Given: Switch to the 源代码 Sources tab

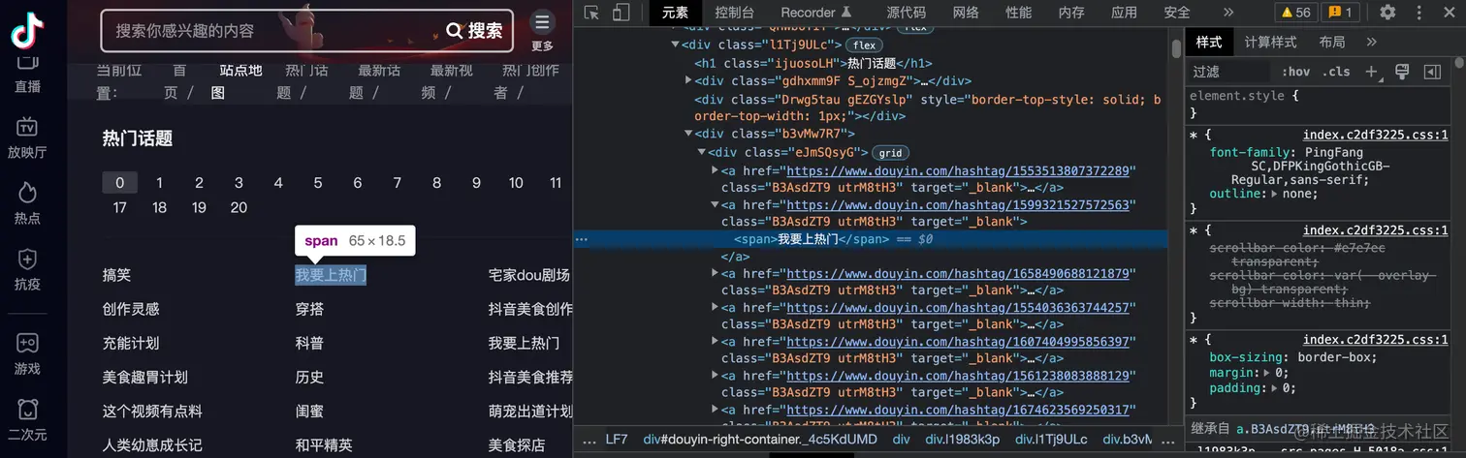Looking at the screenshot, I should [907, 12].
